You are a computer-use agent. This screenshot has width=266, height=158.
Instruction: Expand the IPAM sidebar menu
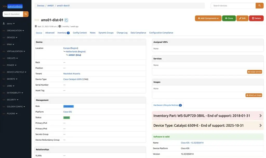[10, 44]
